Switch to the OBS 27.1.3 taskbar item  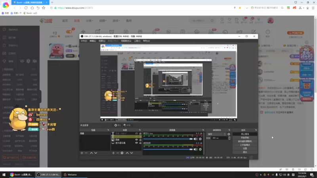48,174
